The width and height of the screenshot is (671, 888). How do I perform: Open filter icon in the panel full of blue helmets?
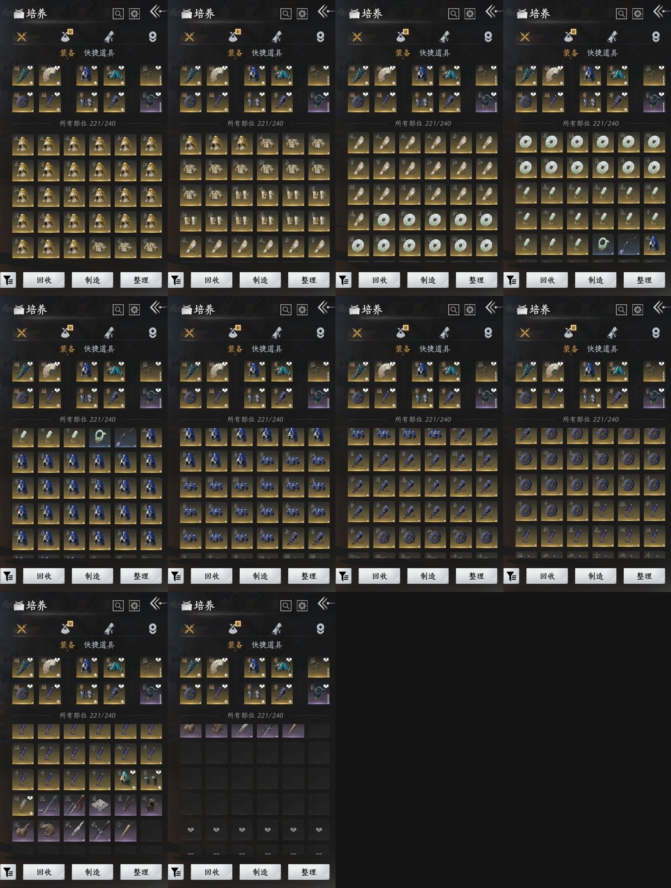[x=8, y=576]
